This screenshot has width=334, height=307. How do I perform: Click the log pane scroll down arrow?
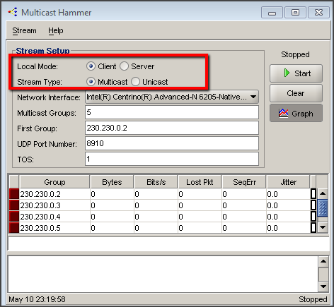pos(323,287)
